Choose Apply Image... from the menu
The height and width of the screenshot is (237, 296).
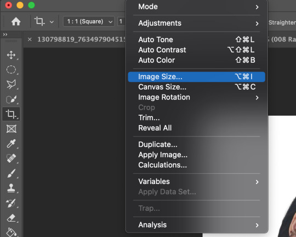coord(197,155)
